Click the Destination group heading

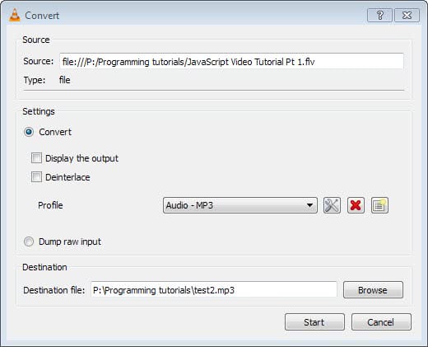point(44,267)
